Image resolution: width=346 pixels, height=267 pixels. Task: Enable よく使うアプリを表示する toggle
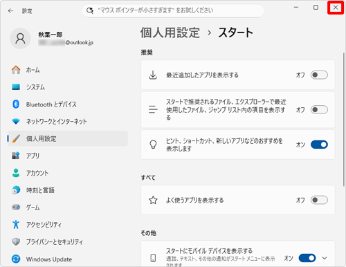tap(319, 200)
